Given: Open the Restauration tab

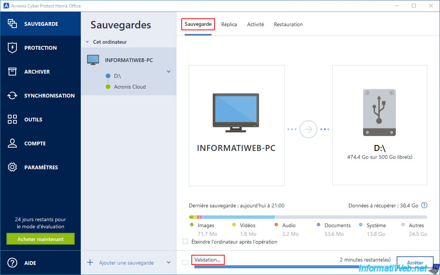Looking at the screenshot, I should click(288, 24).
